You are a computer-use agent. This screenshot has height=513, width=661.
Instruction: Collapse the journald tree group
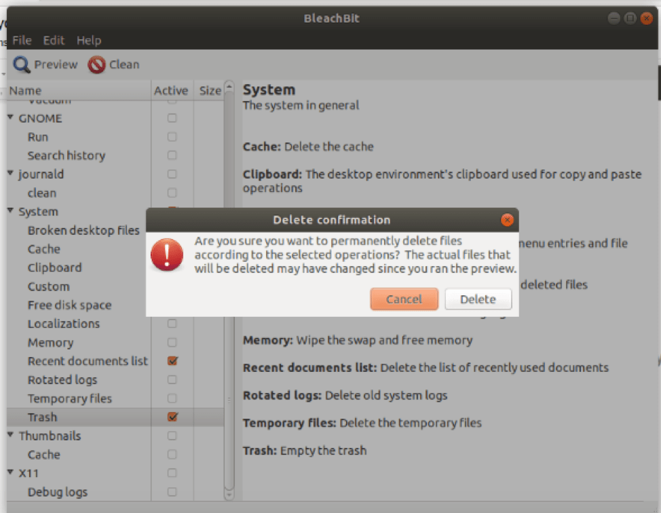point(11,173)
